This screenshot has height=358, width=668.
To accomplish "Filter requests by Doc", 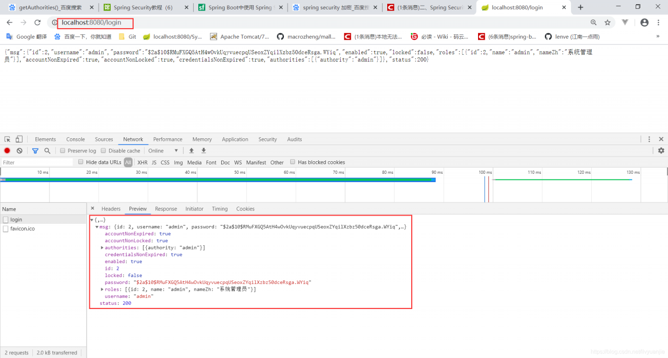I will coord(225,162).
